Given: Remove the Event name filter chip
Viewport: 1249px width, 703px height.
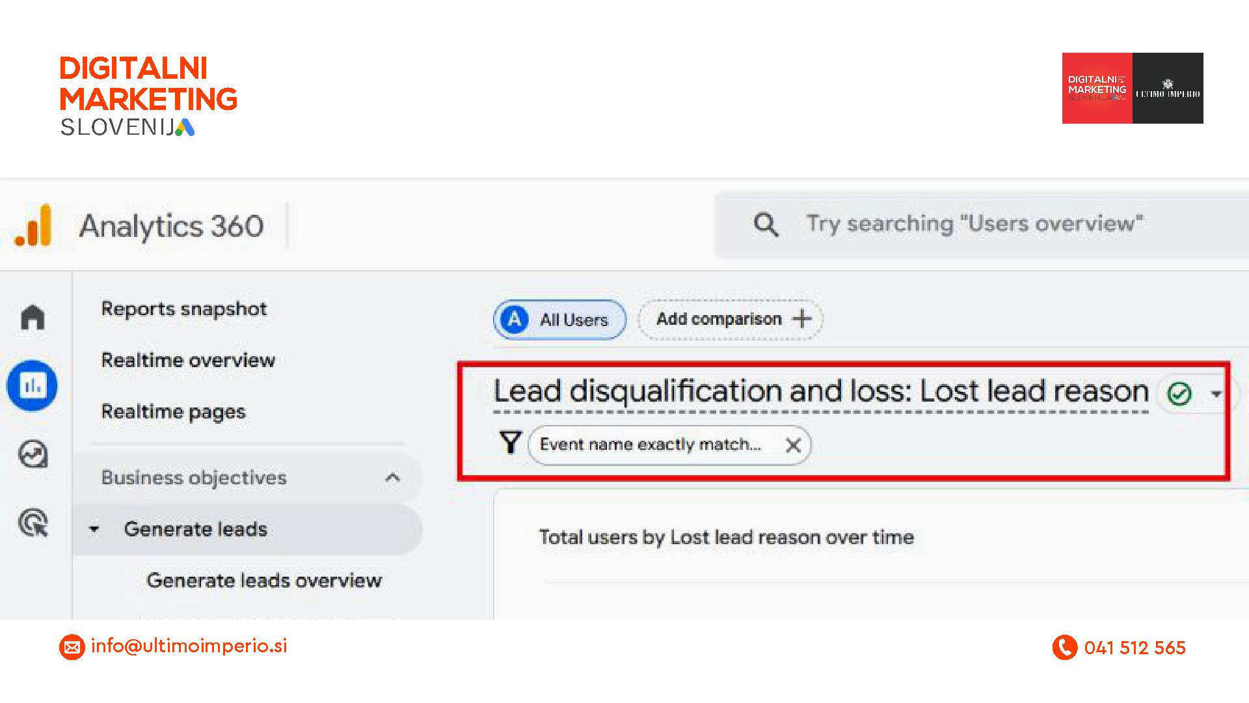Looking at the screenshot, I should [792, 445].
